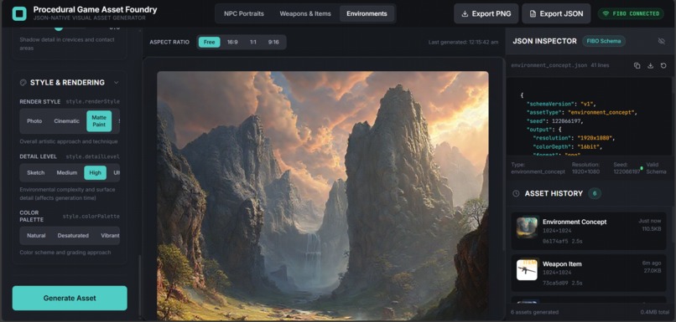The image size is (676, 322).
Task: Click the "schemaVersion" line in JSON
Action: (x=562, y=104)
